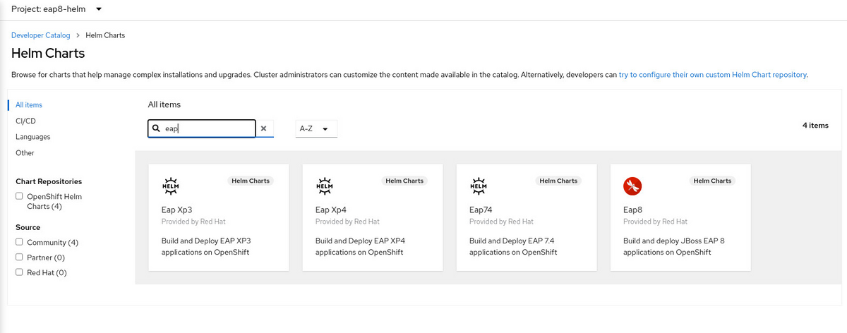Click into the eap search input field
This screenshot has width=847, height=333.
click(206, 129)
